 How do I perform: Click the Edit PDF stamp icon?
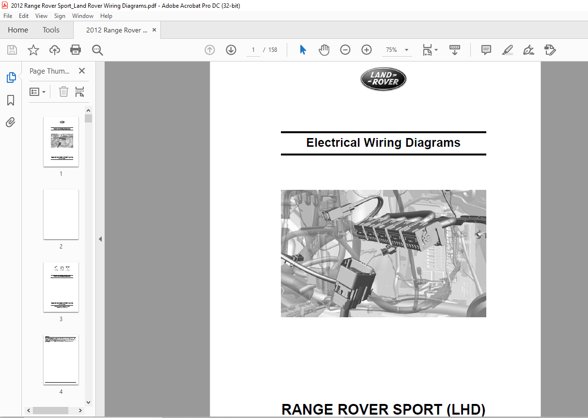(550, 50)
